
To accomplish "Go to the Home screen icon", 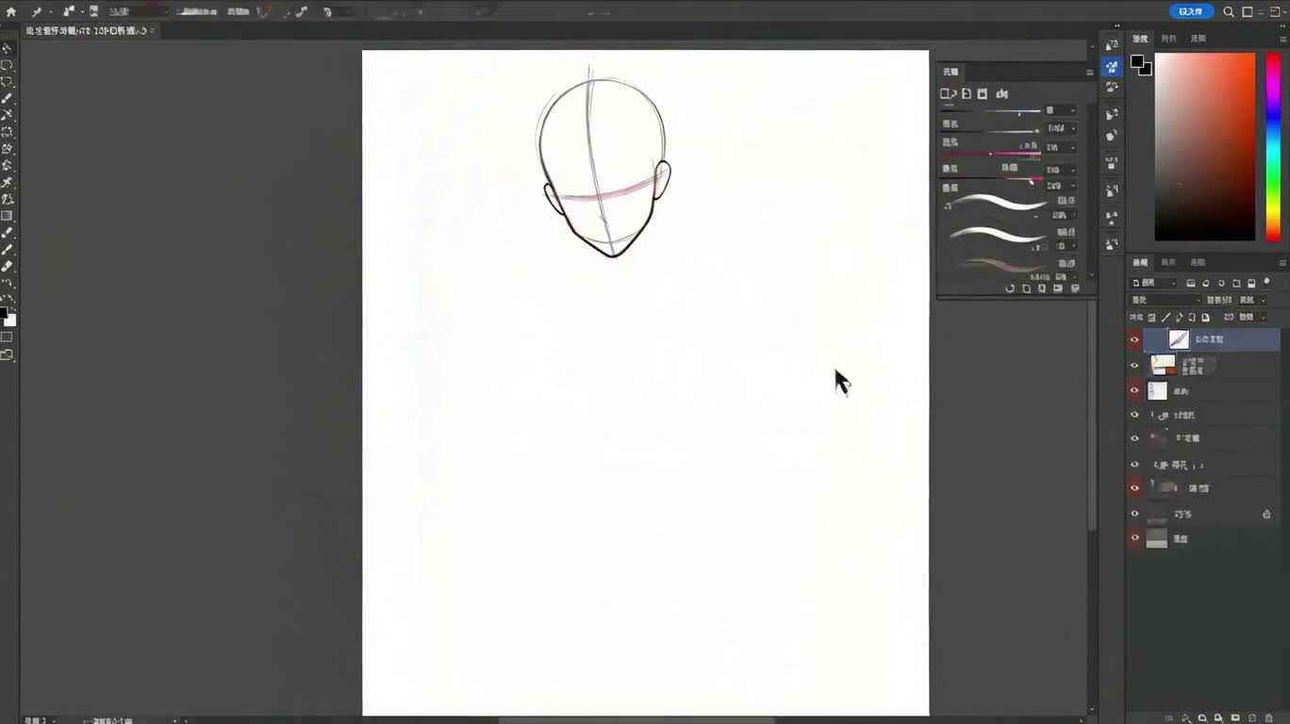I will pos(11,12).
